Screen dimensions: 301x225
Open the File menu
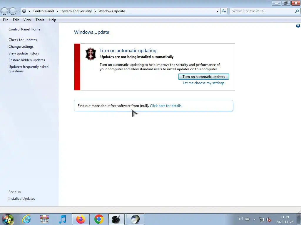click(x=6, y=20)
